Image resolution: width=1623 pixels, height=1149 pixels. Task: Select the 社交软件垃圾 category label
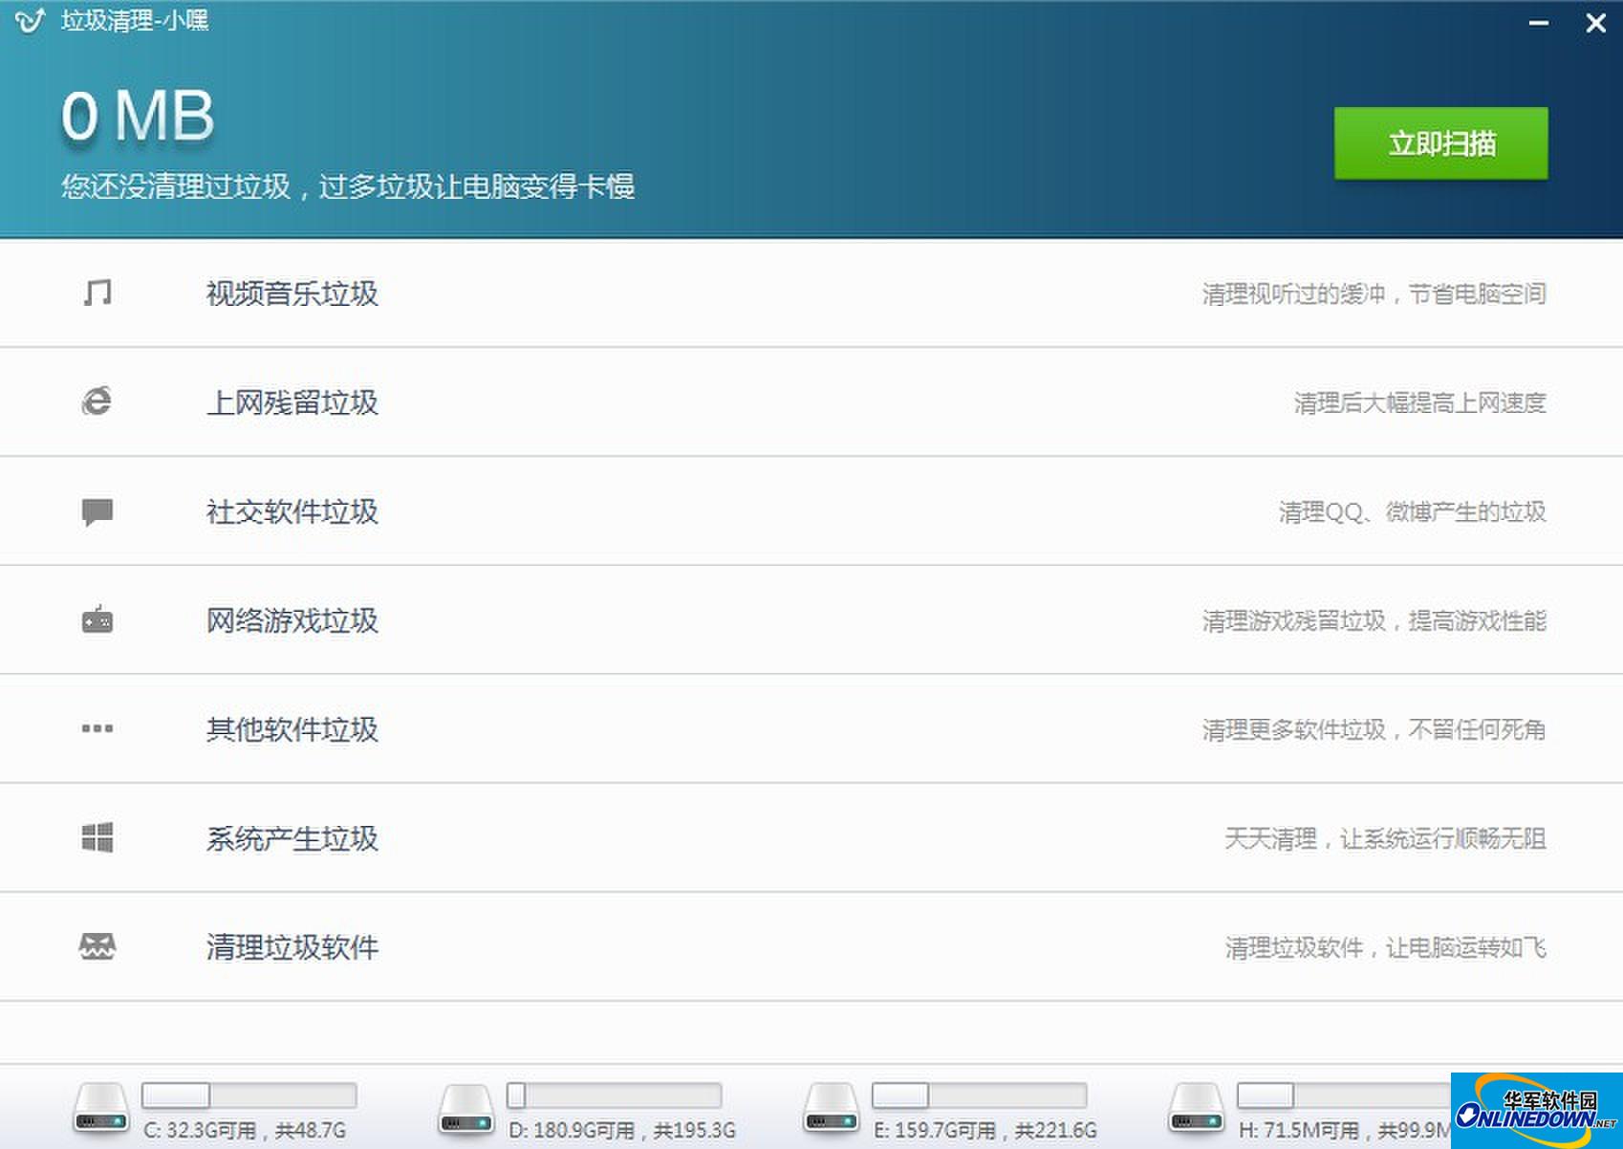(292, 511)
